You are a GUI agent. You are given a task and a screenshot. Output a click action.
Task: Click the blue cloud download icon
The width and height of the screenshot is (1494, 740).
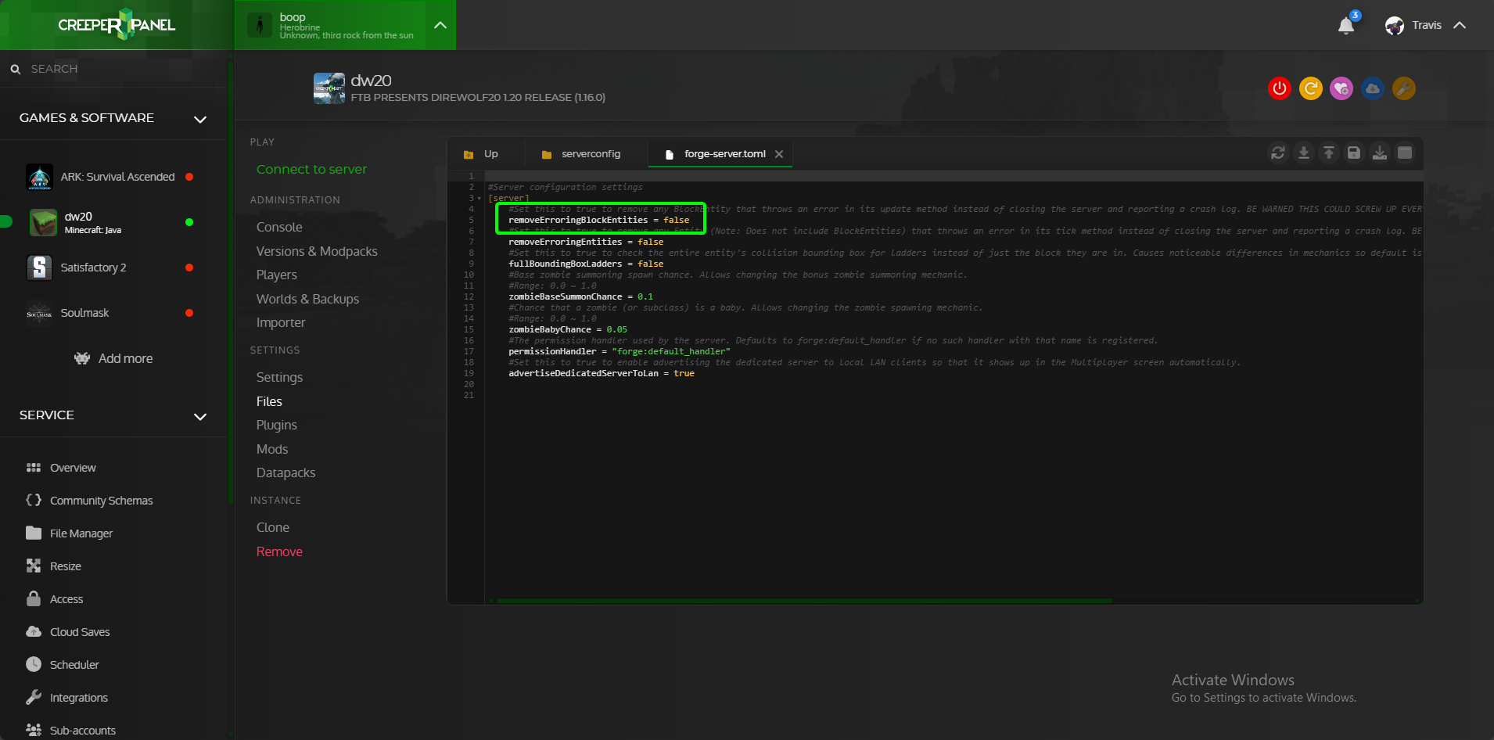(x=1373, y=88)
